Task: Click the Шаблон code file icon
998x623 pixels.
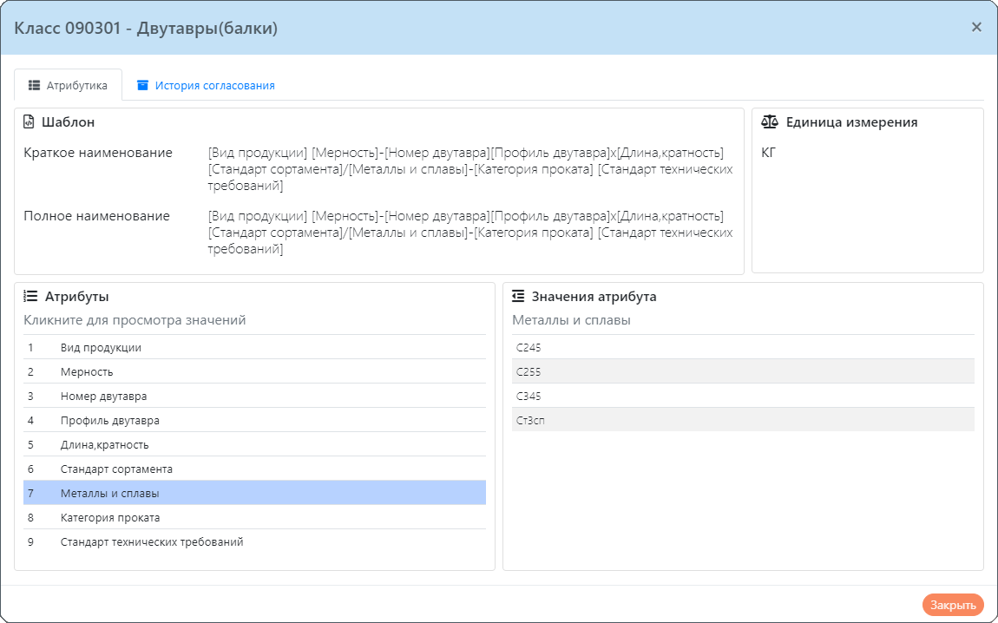Action: [29, 122]
